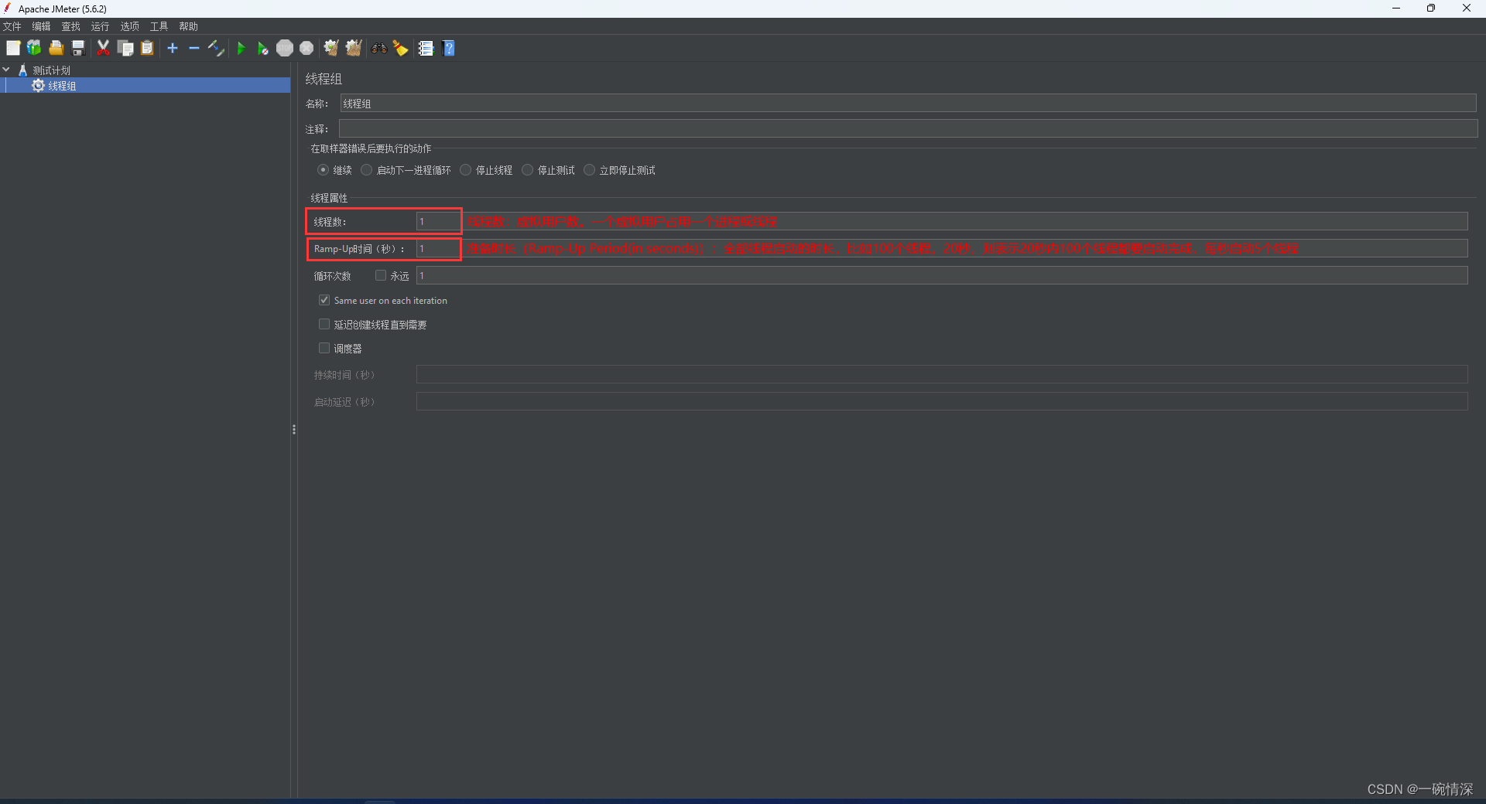
Task: Click the Open file folder icon
Action: click(x=56, y=48)
